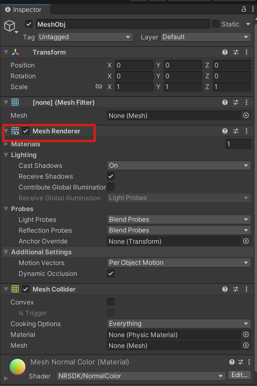Open the Tag dropdown showing Untagged

[85, 37]
